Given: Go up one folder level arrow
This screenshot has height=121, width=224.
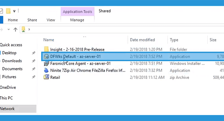Looking at the screenshot, I should tap(15, 29).
